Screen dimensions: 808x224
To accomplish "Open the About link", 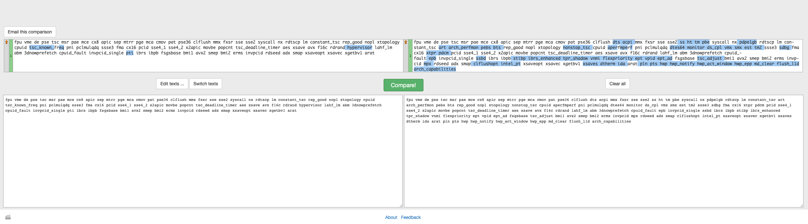I will pyautogui.click(x=391, y=217).
